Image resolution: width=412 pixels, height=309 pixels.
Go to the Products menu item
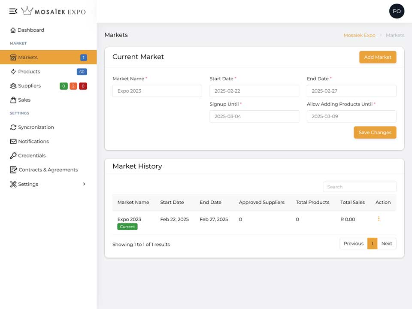tap(48, 72)
